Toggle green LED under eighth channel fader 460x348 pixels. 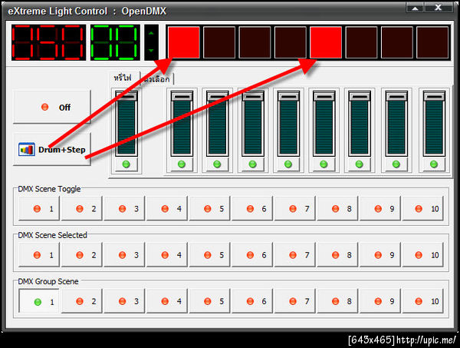tap(434, 164)
